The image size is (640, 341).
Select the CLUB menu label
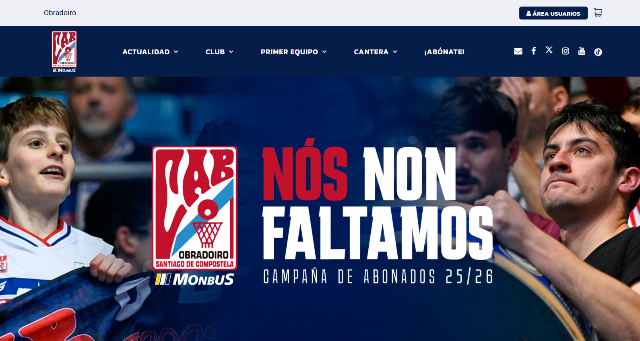click(x=215, y=52)
